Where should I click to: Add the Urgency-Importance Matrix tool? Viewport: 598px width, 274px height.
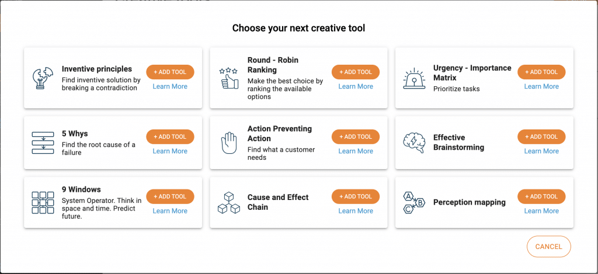(x=541, y=72)
